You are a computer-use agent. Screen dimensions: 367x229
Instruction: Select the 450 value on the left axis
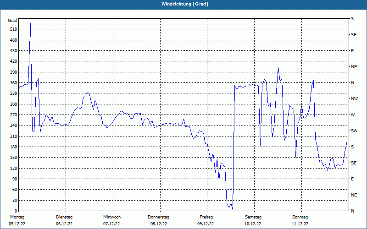[14, 51]
